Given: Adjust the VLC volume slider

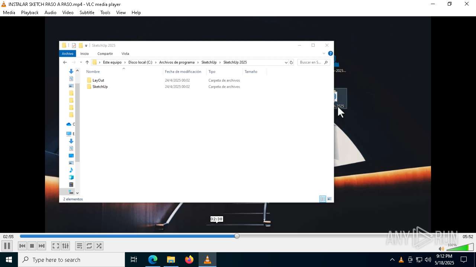Looking at the screenshot, I should [460, 247].
